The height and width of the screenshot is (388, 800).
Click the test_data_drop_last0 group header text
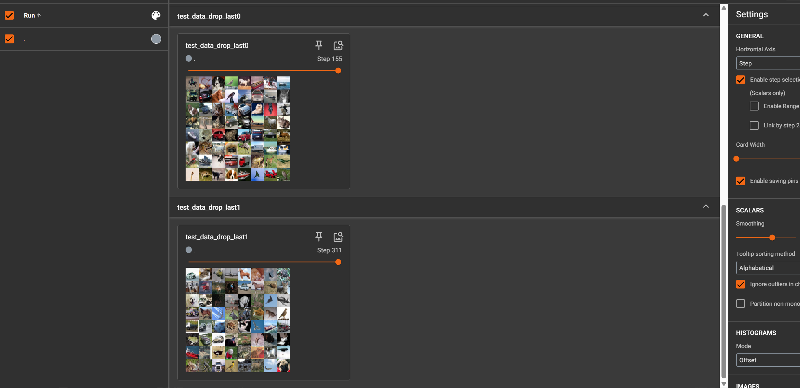pos(209,16)
